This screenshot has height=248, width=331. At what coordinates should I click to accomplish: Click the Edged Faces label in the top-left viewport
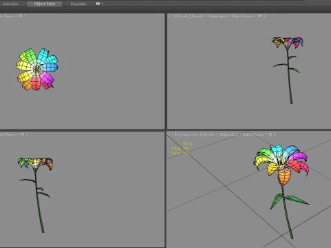[x=7, y=16]
